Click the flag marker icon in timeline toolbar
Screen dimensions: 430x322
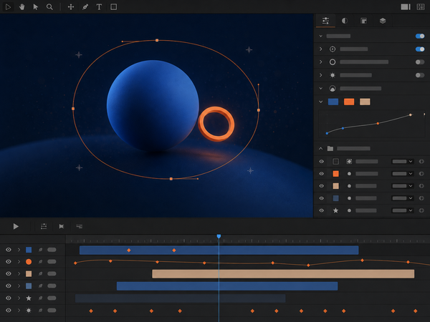(62, 226)
